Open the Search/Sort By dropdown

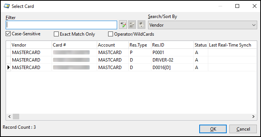203,25
